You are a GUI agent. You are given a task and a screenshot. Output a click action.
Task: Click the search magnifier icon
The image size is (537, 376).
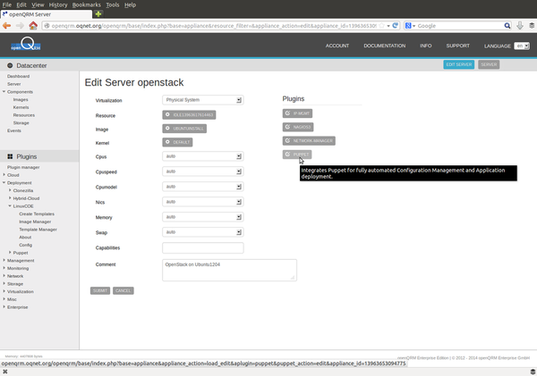[507, 26]
